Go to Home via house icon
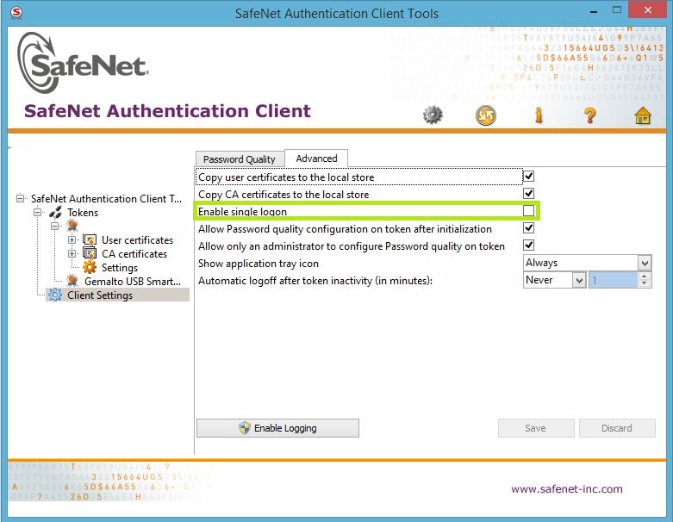Screen dimensions: 673x522 tap(643, 115)
